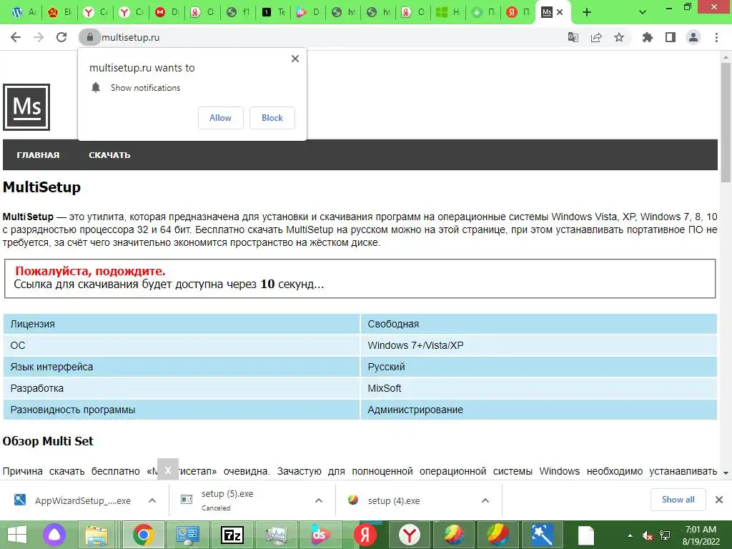Open 7-Zip from taskbar

[232, 535]
